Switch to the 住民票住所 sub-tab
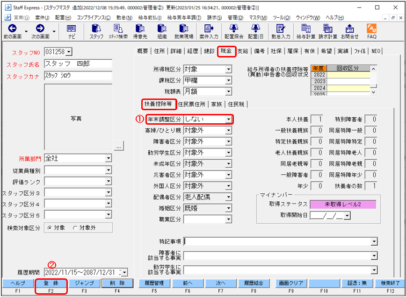This screenshot has height=297, width=406. coord(192,104)
